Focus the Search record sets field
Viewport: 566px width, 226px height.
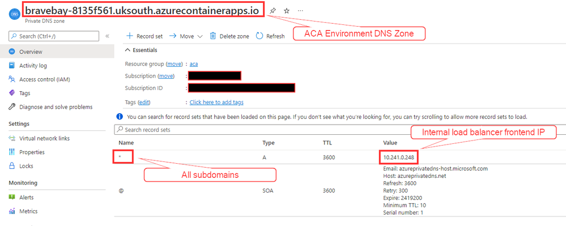coord(340,130)
